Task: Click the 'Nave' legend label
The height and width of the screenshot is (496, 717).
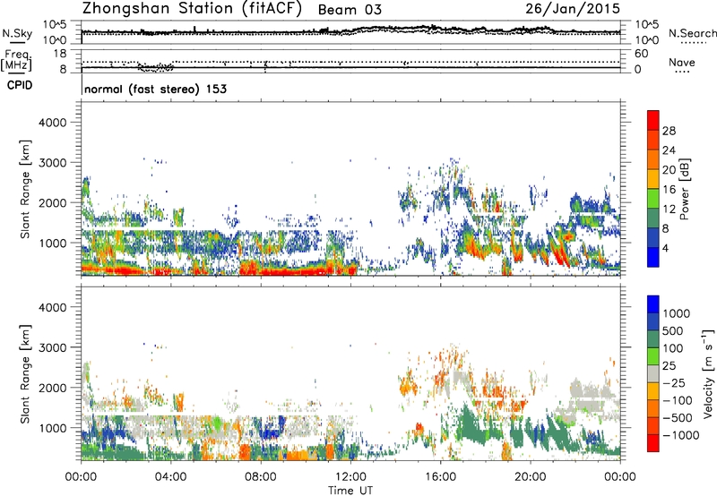Action: coord(682,62)
